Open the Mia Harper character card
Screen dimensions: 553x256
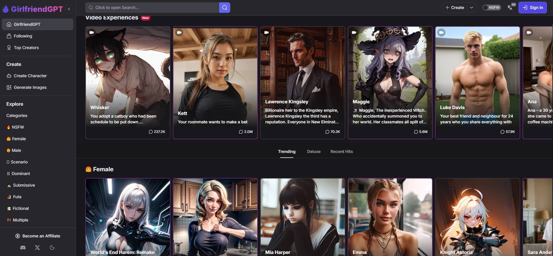coord(303,217)
